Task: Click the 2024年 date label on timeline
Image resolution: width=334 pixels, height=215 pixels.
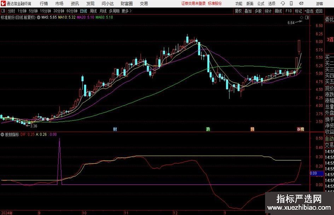Action: pyautogui.click(x=7, y=213)
